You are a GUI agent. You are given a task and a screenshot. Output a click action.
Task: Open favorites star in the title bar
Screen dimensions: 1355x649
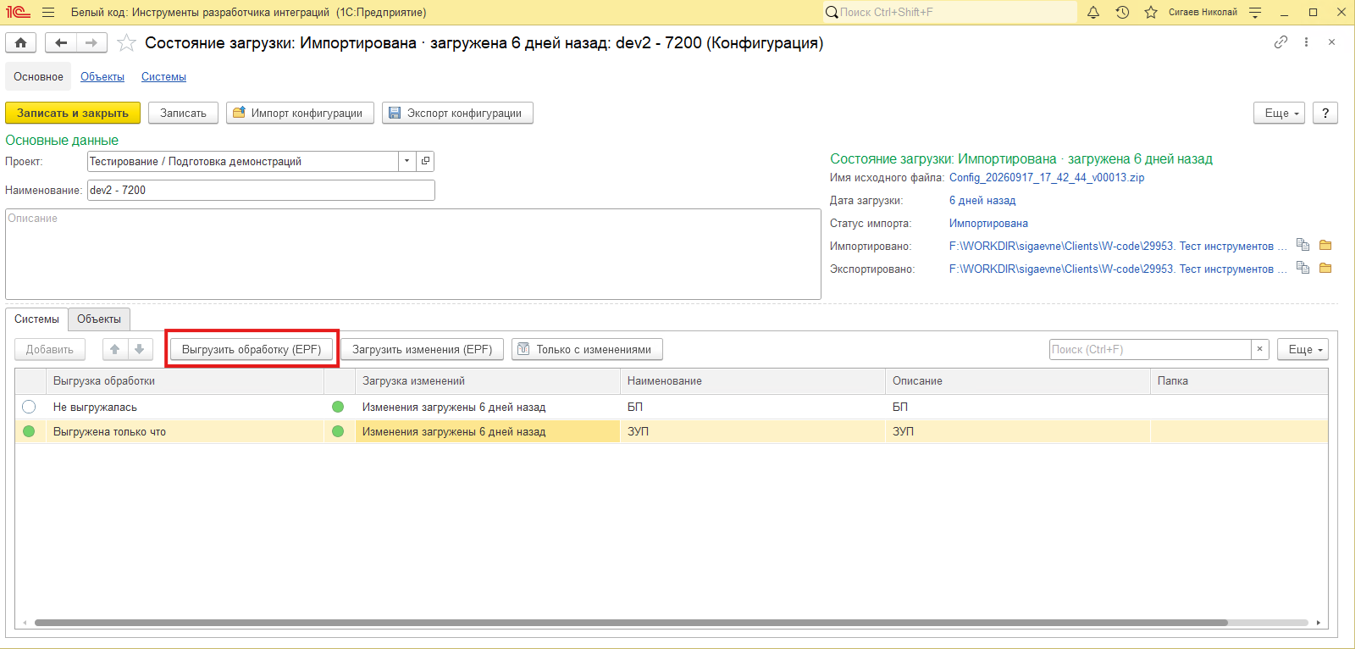[1151, 13]
